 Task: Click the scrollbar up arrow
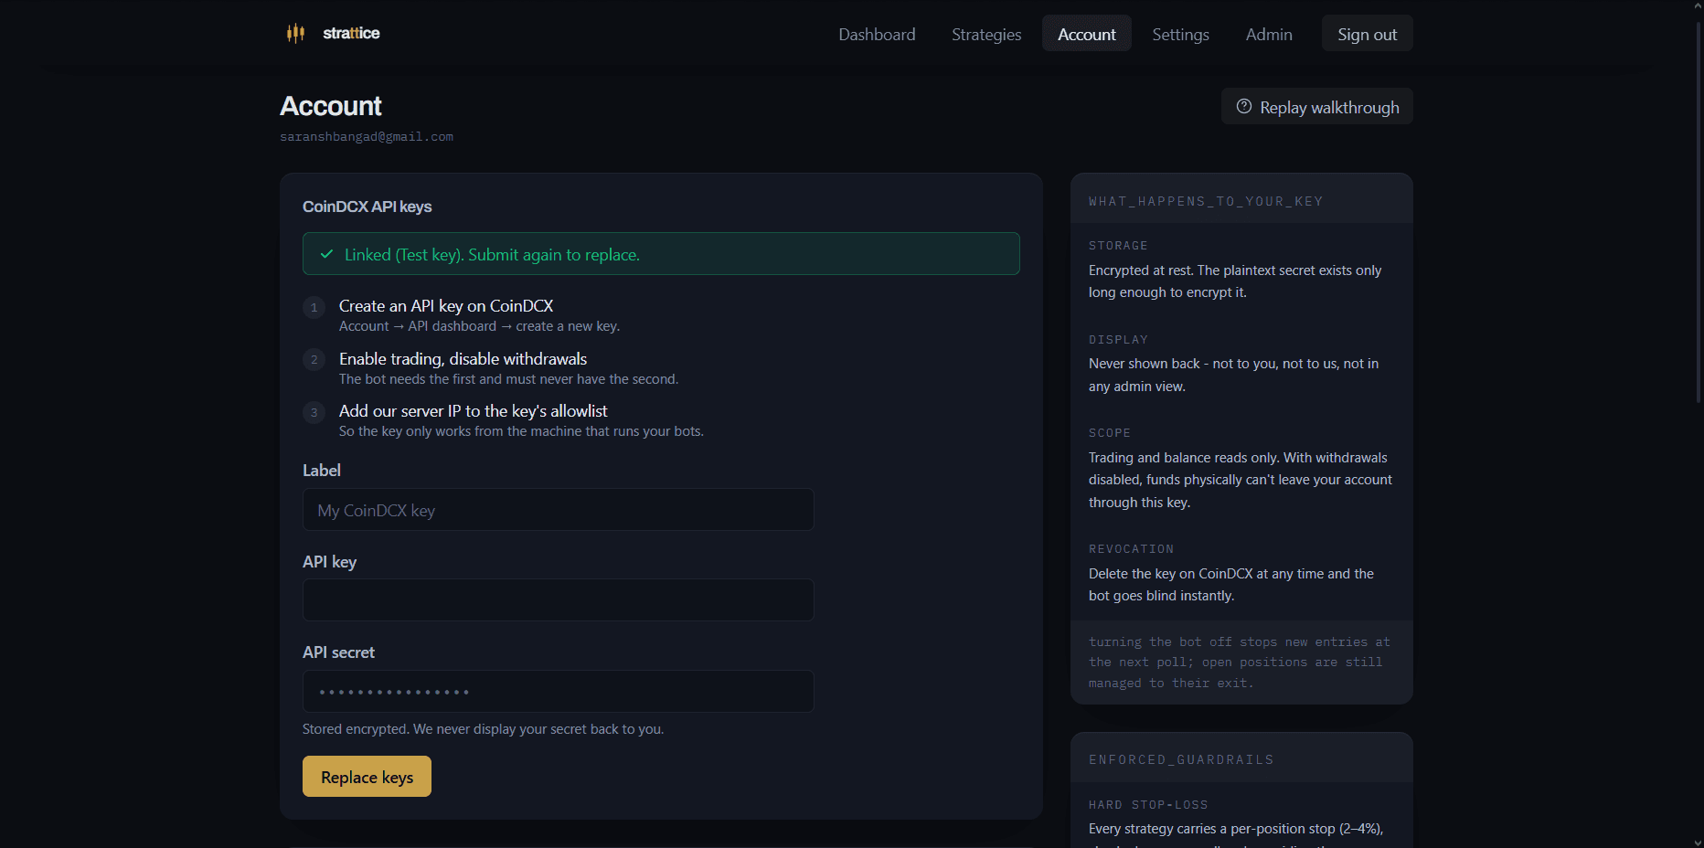coord(1698,5)
